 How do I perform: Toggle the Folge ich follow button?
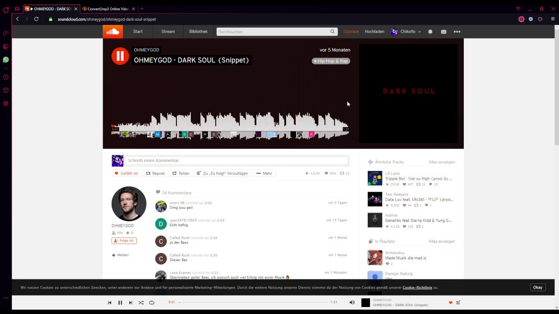click(x=124, y=241)
